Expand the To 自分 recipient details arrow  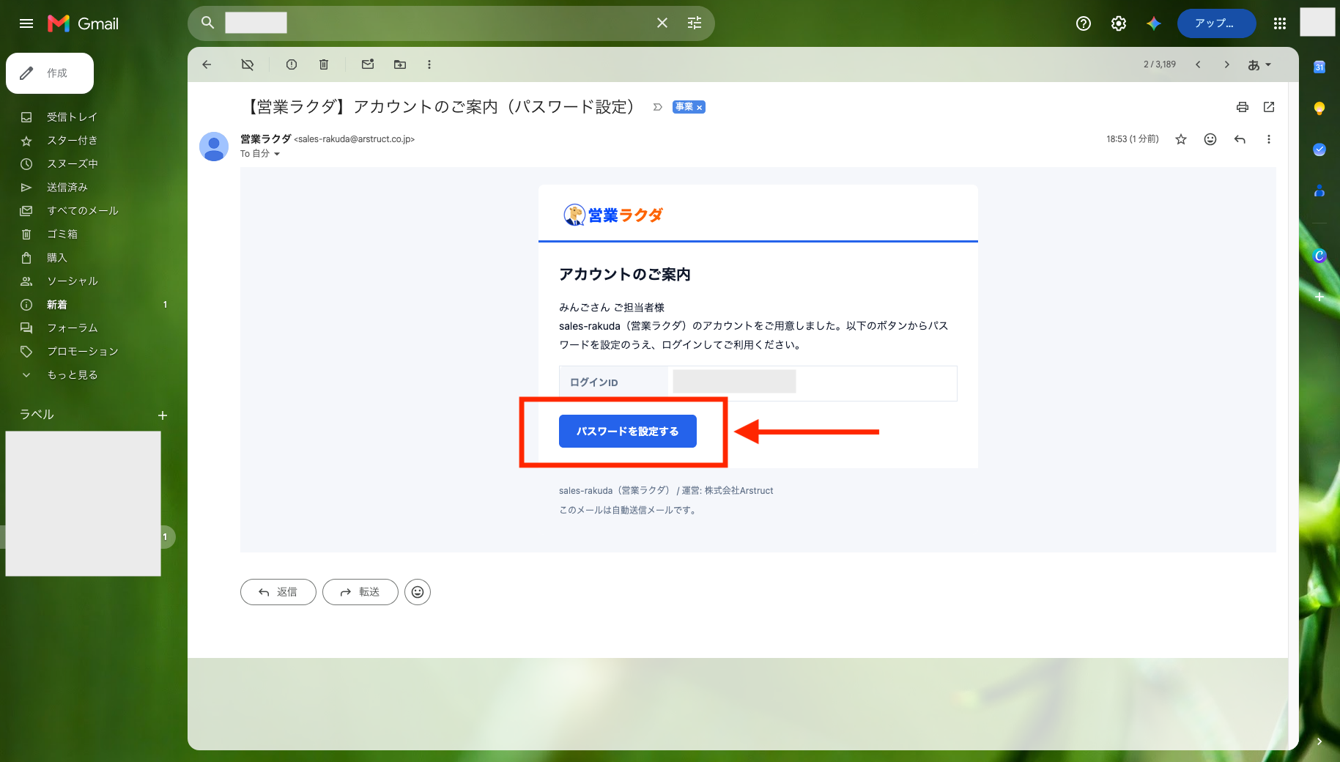(277, 154)
